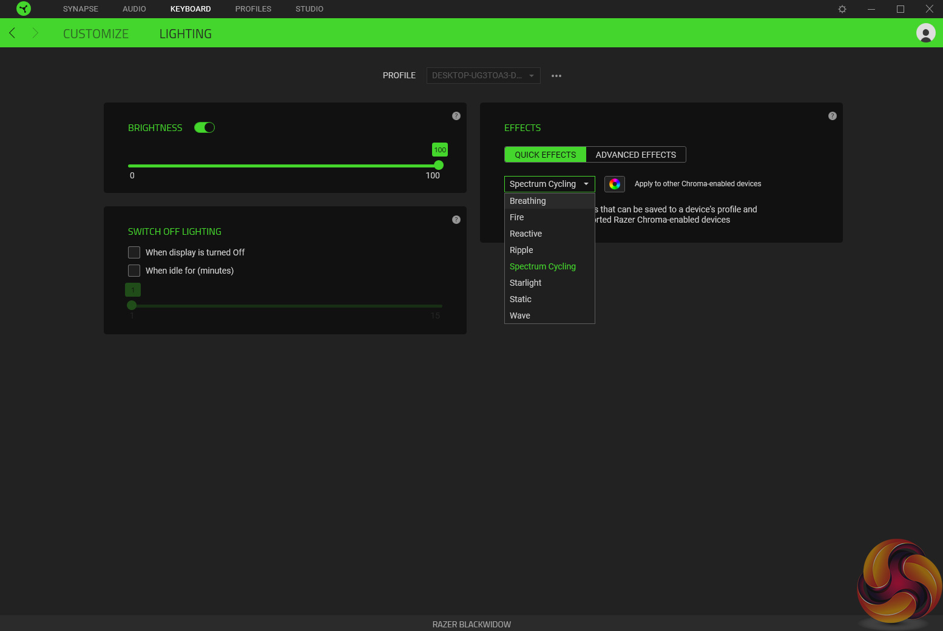Open profile options three-dot menu
Screen dimensions: 943x631
[x=556, y=76]
